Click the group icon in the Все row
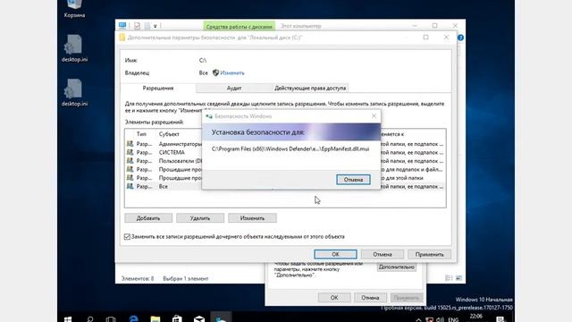Screen dimensions: 572x322 130,186
